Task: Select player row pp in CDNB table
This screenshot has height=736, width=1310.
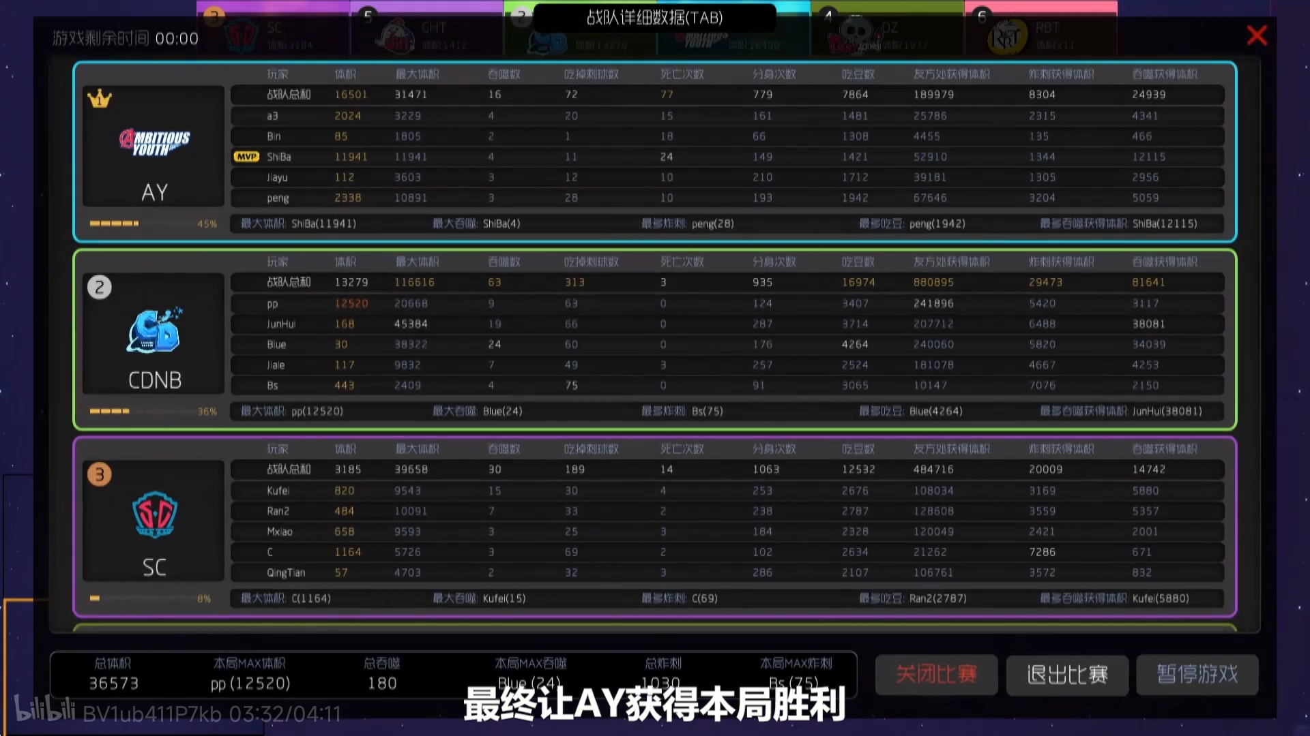Action: pyautogui.click(x=727, y=303)
